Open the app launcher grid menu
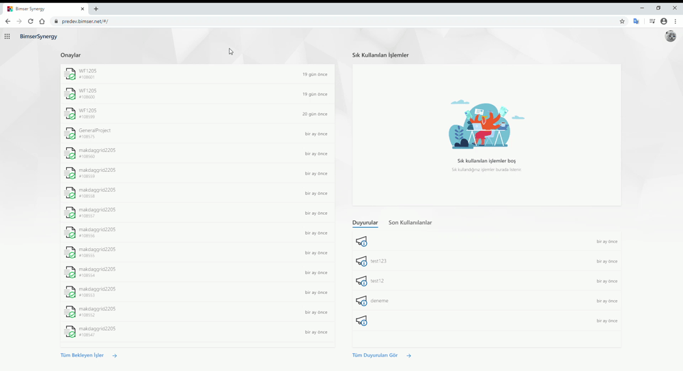This screenshot has width=683, height=371. [x=7, y=36]
